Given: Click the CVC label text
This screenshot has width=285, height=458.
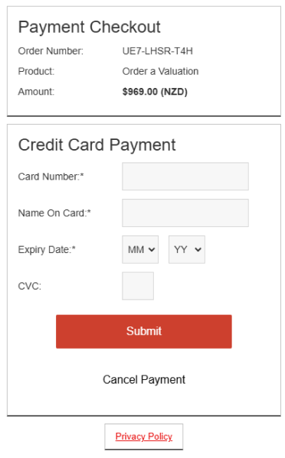Looking at the screenshot, I should click(x=30, y=286).
